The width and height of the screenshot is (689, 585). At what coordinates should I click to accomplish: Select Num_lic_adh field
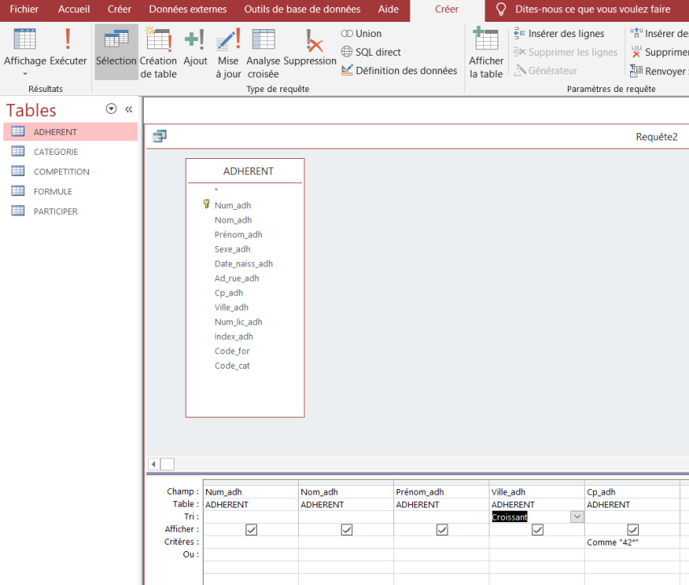point(238,322)
